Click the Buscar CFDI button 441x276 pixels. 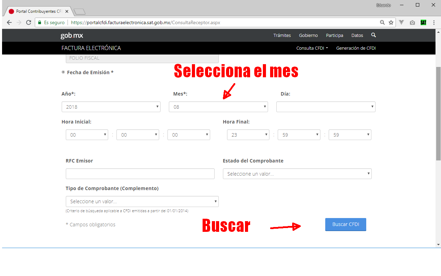pos(346,224)
